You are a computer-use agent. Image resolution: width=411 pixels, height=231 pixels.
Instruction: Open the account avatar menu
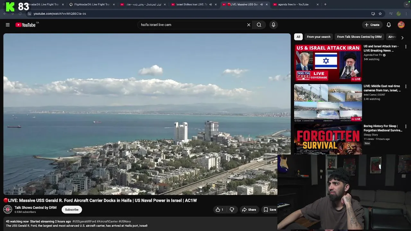pos(401,25)
